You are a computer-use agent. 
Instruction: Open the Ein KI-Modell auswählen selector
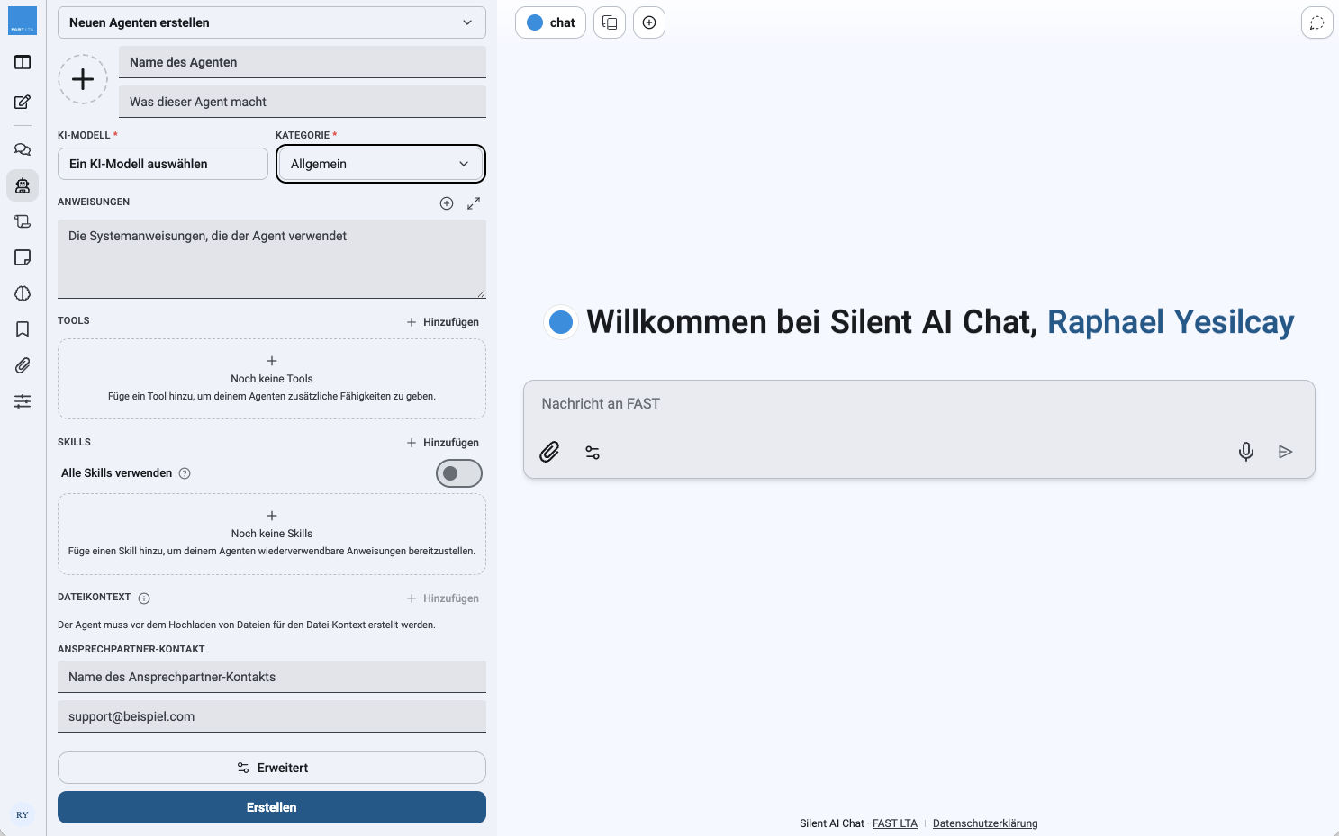(163, 164)
